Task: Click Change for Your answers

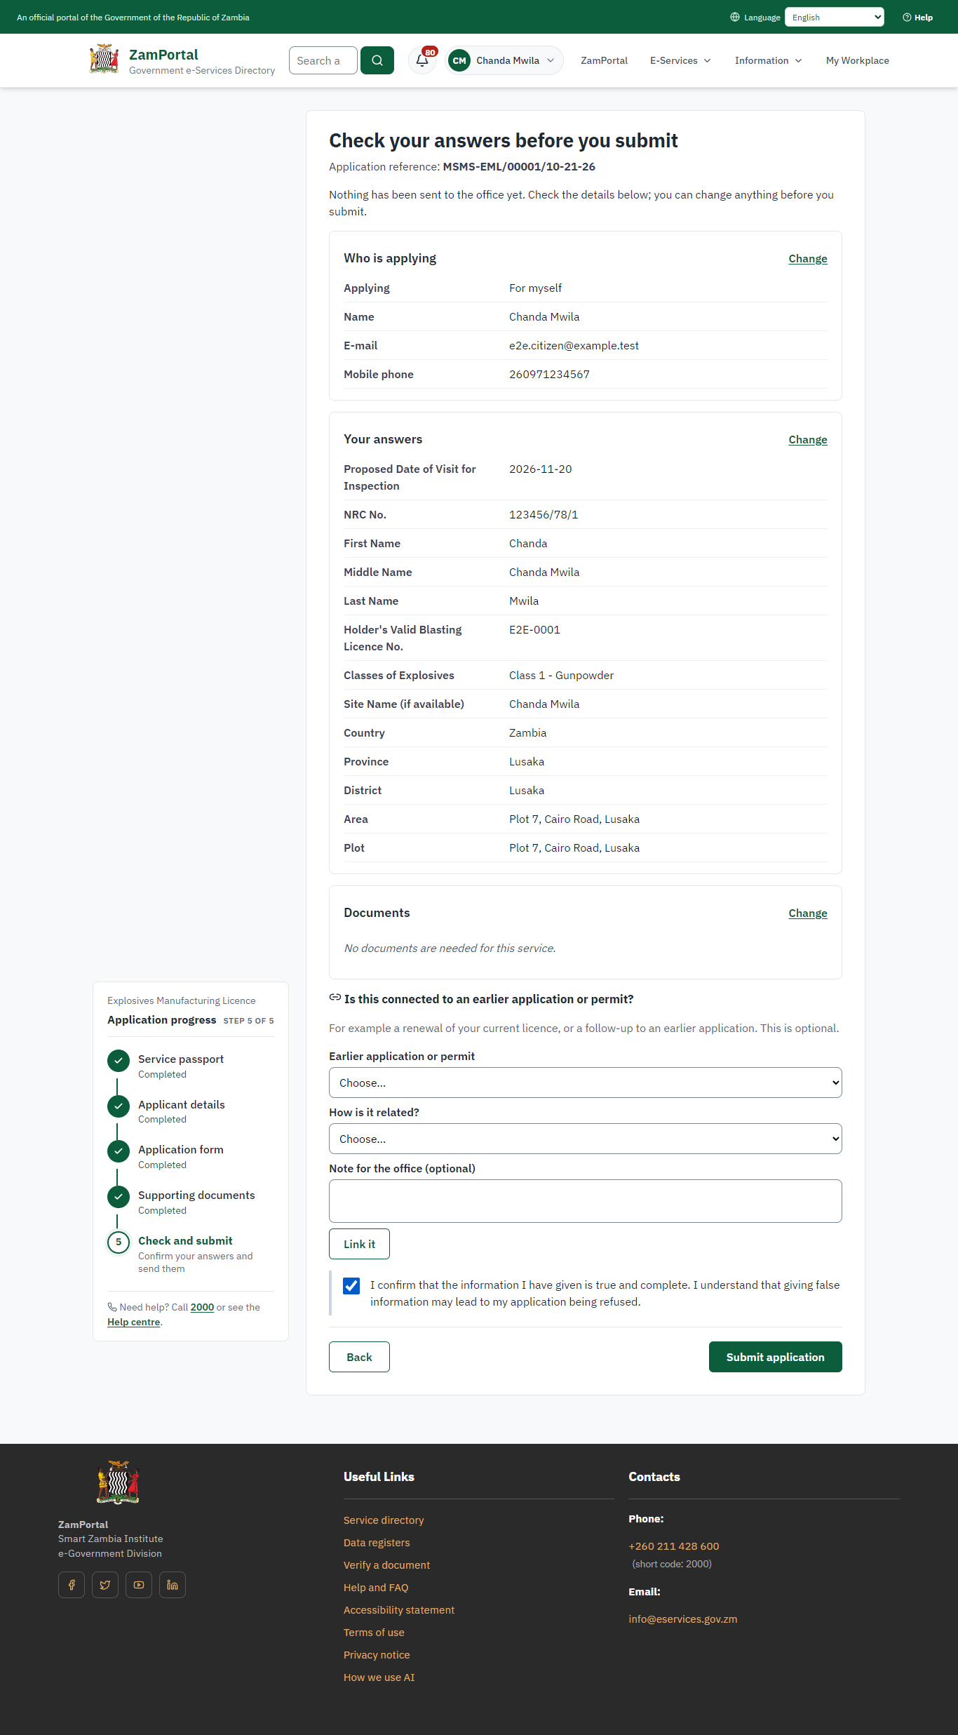Action: pyautogui.click(x=808, y=440)
